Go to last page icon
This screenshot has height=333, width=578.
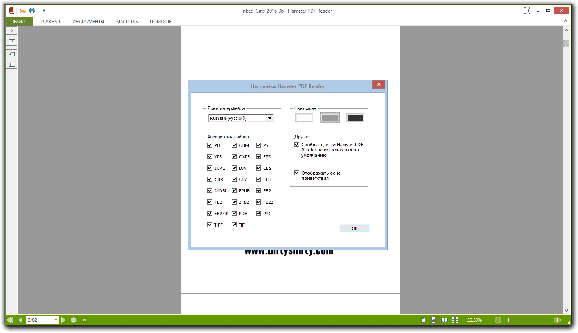coord(74,320)
